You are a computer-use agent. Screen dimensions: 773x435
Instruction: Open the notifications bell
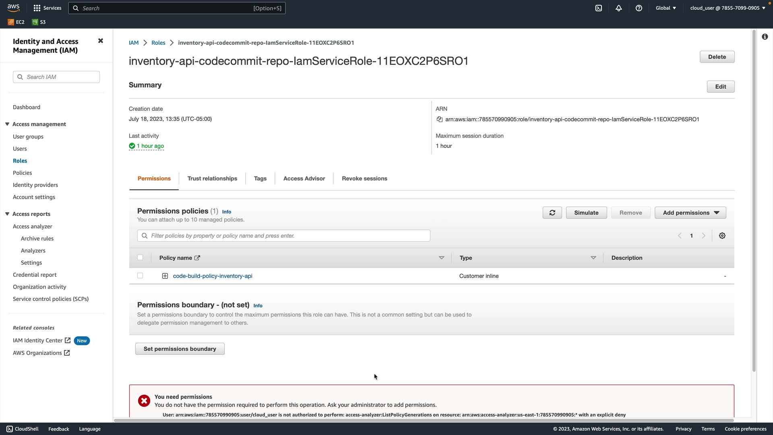point(619,8)
